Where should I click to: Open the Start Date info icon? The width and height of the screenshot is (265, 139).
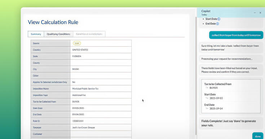[x=219, y=19]
